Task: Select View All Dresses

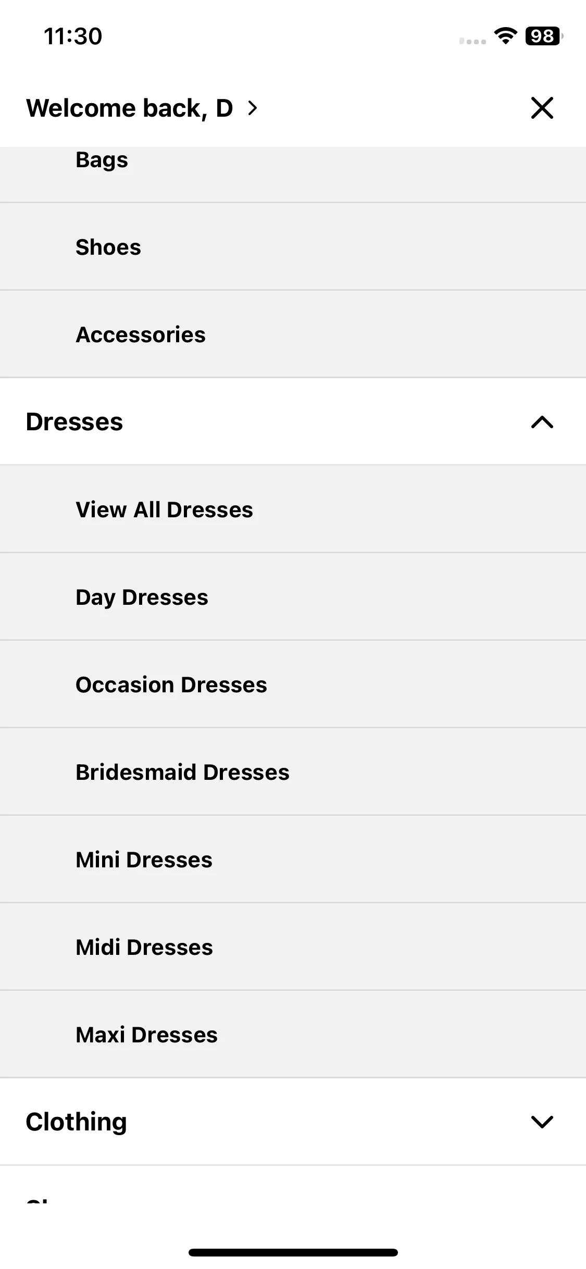Action: [293, 509]
